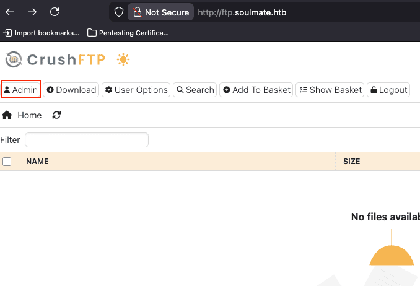
Task: Click the Search button
Action: 195,90
